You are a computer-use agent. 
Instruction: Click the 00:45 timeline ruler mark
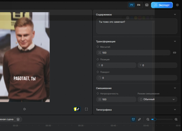146,125
